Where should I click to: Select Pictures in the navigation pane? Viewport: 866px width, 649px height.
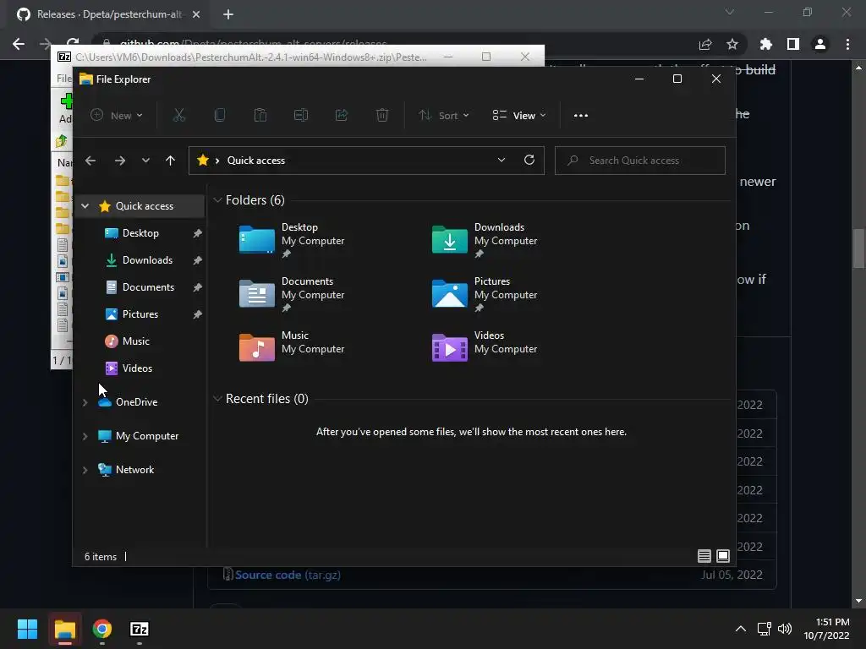140,314
